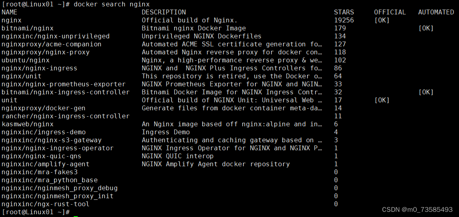Click the [OK] official flag for unit

pos(382,100)
